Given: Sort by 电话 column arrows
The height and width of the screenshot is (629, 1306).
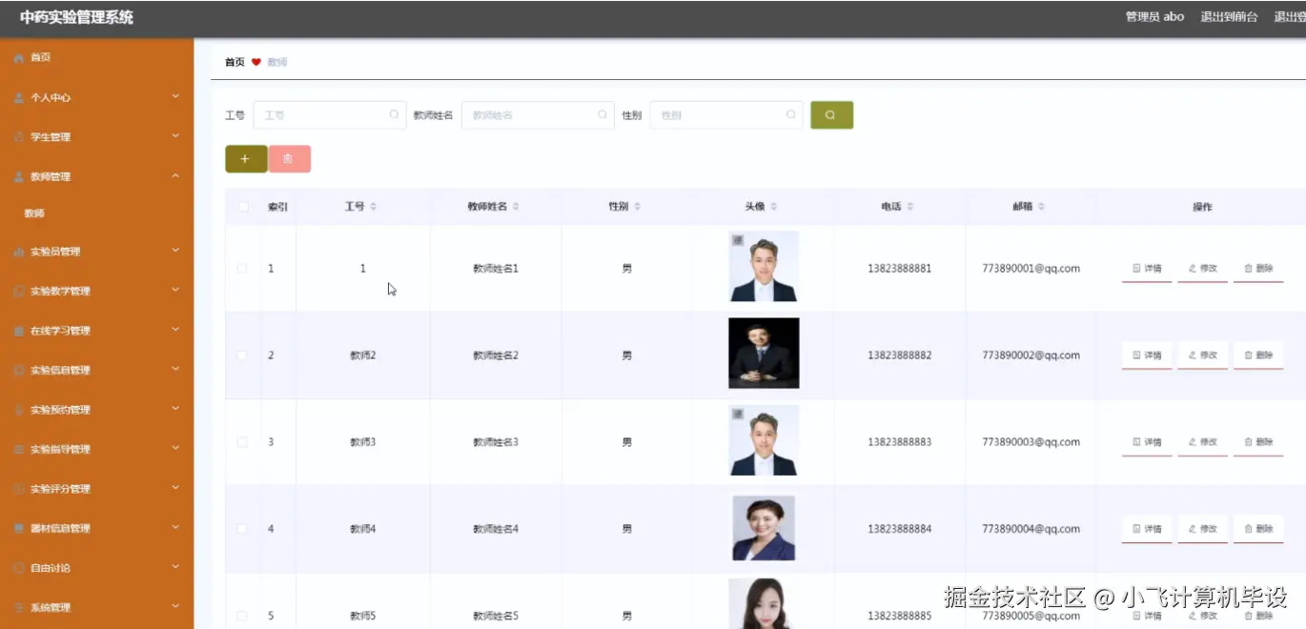Looking at the screenshot, I should (x=910, y=207).
